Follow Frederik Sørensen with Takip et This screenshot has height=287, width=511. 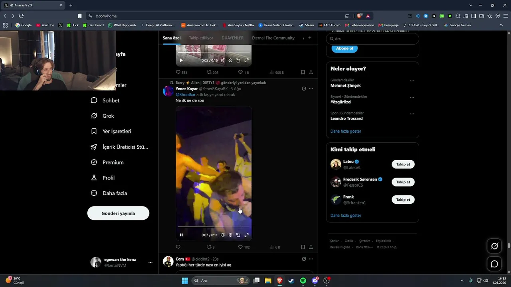point(403,182)
